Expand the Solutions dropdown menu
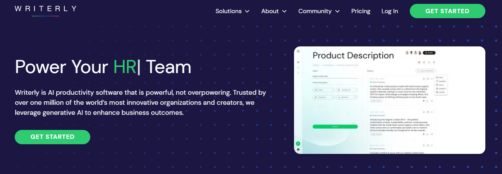This screenshot has height=174, width=502. [232, 11]
